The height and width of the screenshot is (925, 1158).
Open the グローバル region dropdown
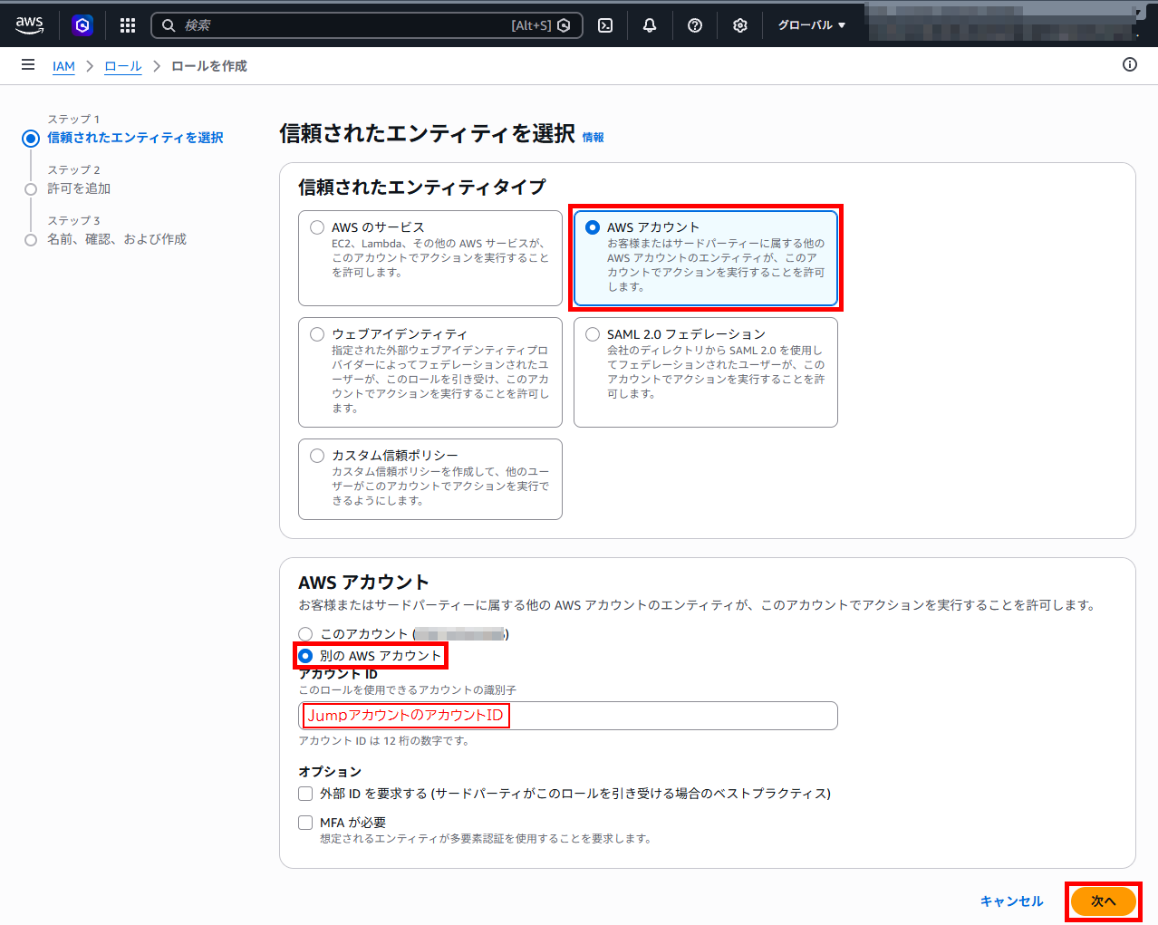point(812,25)
